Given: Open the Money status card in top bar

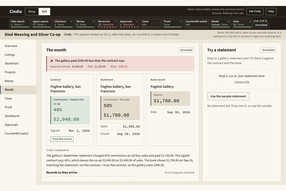Looking at the screenshot, I should click(86, 23).
